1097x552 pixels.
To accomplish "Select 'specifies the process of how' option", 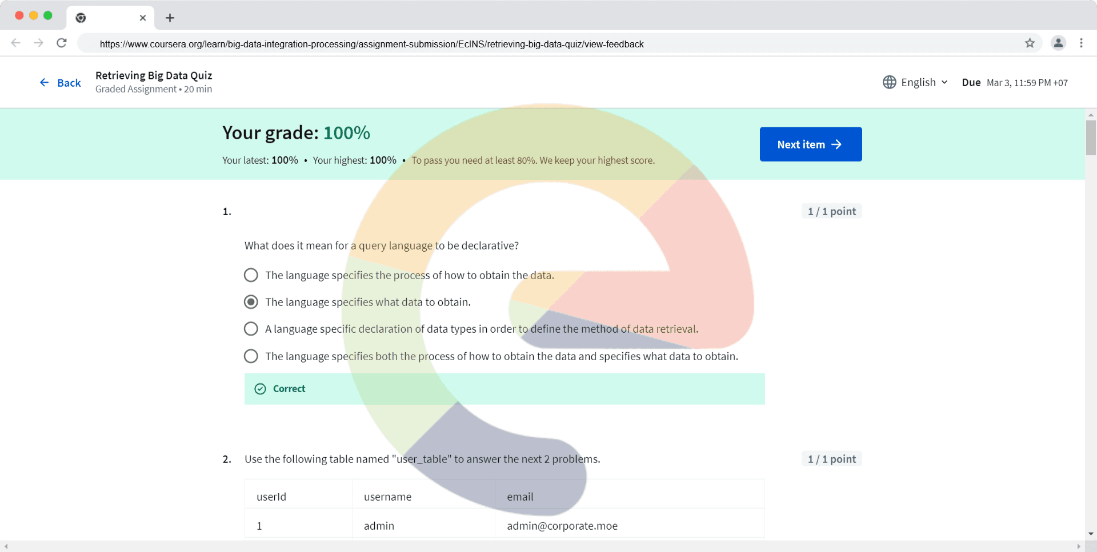I will coord(251,275).
